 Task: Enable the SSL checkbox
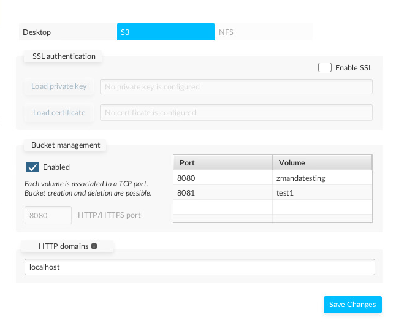pyautogui.click(x=325, y=67)
